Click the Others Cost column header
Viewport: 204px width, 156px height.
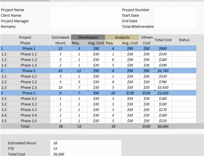coord(146,40)
